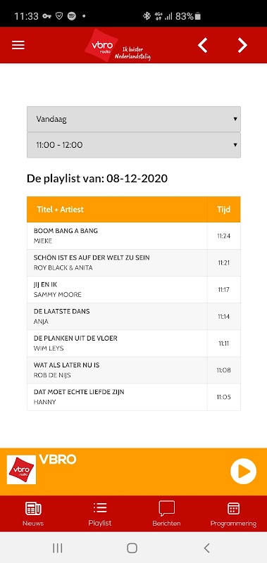Open the hamburger menu
Screen dimensions: 267x563
[x=18, y=45]
